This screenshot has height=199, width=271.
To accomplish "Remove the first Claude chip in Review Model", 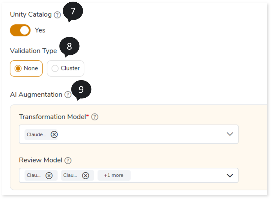I will [x=49, y=176].
